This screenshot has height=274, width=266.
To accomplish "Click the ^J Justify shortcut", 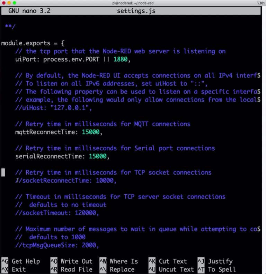I will 215,262.
